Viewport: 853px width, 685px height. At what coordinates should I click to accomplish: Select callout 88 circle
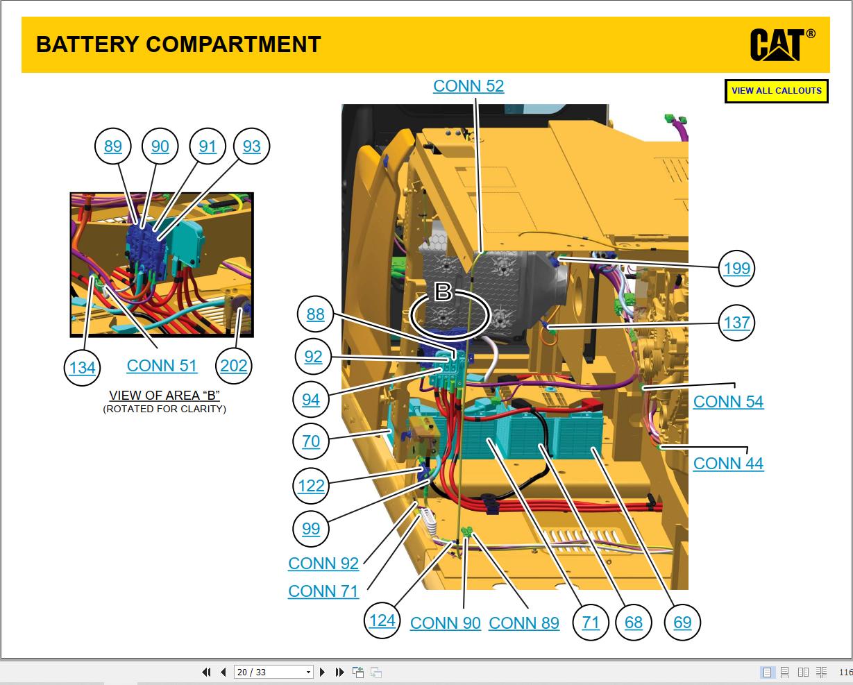coord(316,314)
